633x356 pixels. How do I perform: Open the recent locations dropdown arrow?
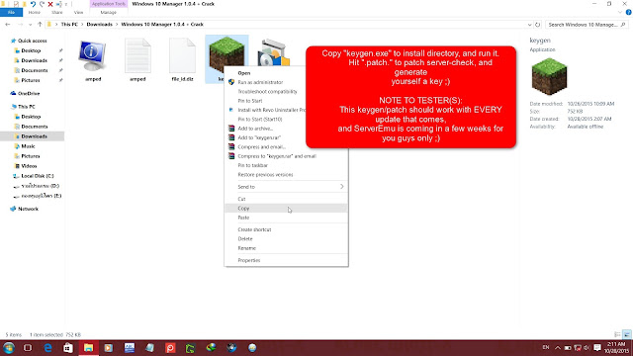point(30,25)
